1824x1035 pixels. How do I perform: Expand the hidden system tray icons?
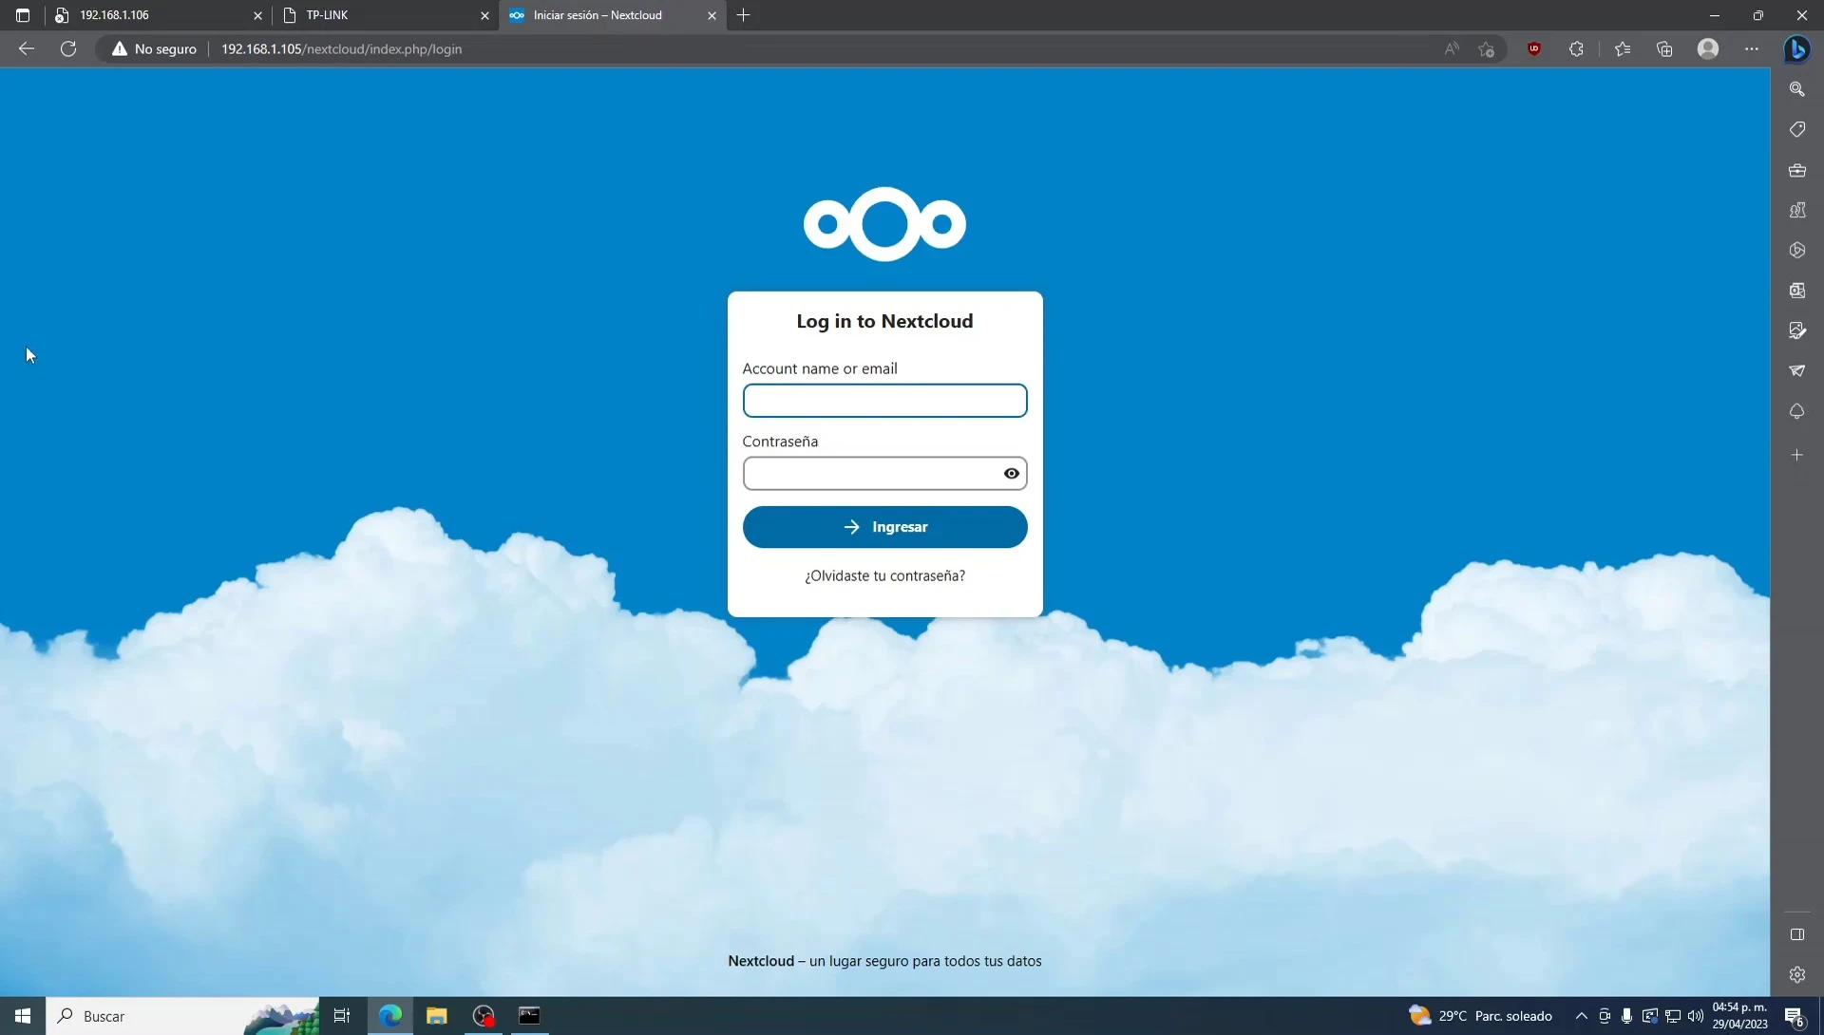pyautogui.click(x=1582, y=1016)
